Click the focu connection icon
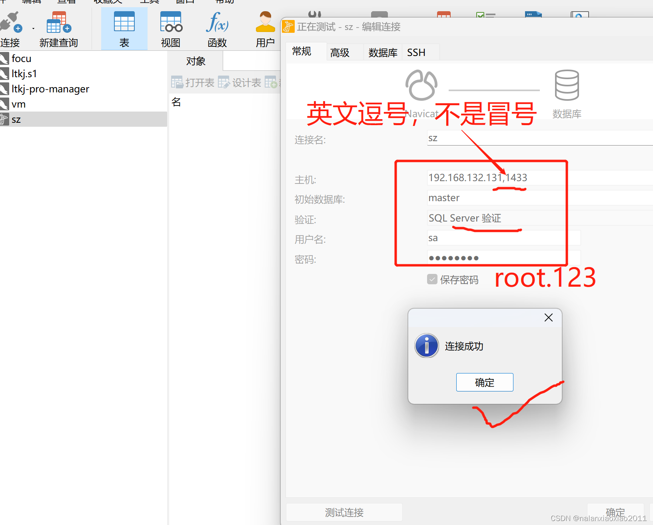 4,59
